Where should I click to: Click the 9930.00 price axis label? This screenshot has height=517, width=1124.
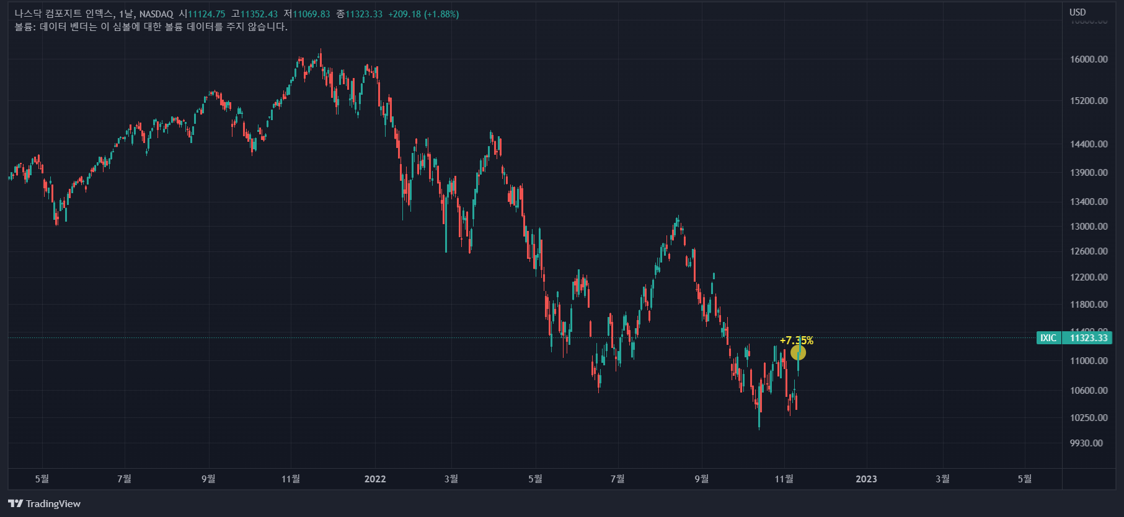[1086, 443]
